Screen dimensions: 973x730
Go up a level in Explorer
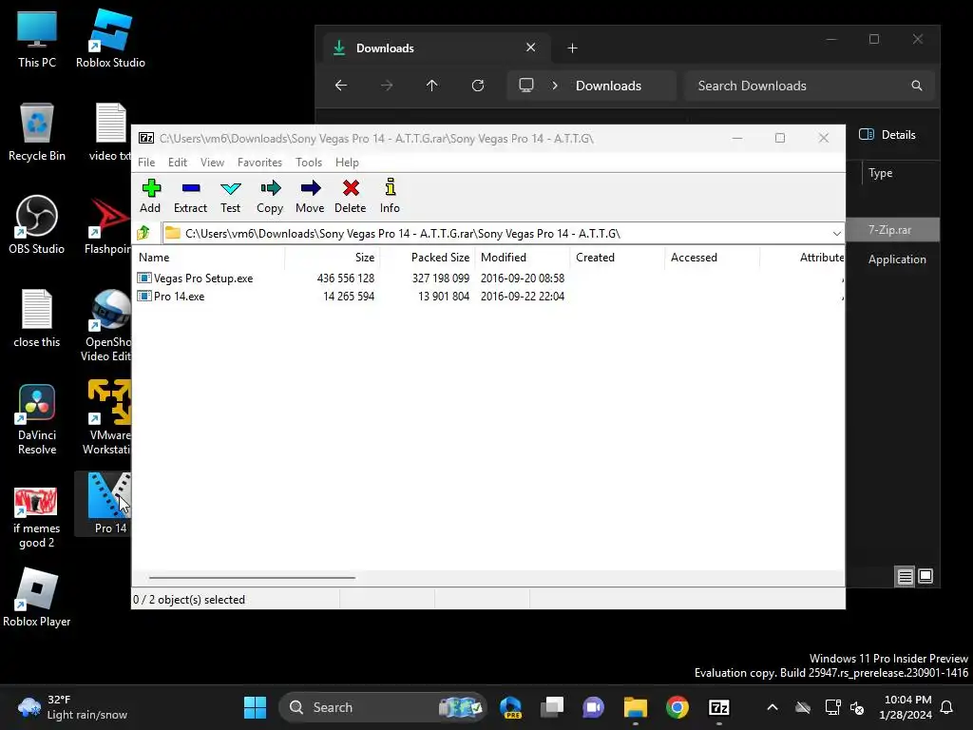432,86
